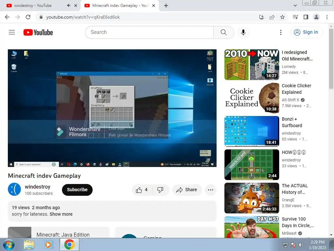Open Action Center flag in tray
The width and height of the screenshot is (334, 251).
tap(293, 245)
